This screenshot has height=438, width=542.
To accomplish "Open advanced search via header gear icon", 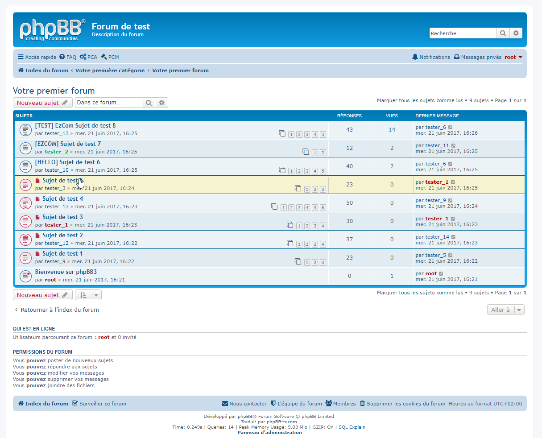I will (x=516, y=33).
